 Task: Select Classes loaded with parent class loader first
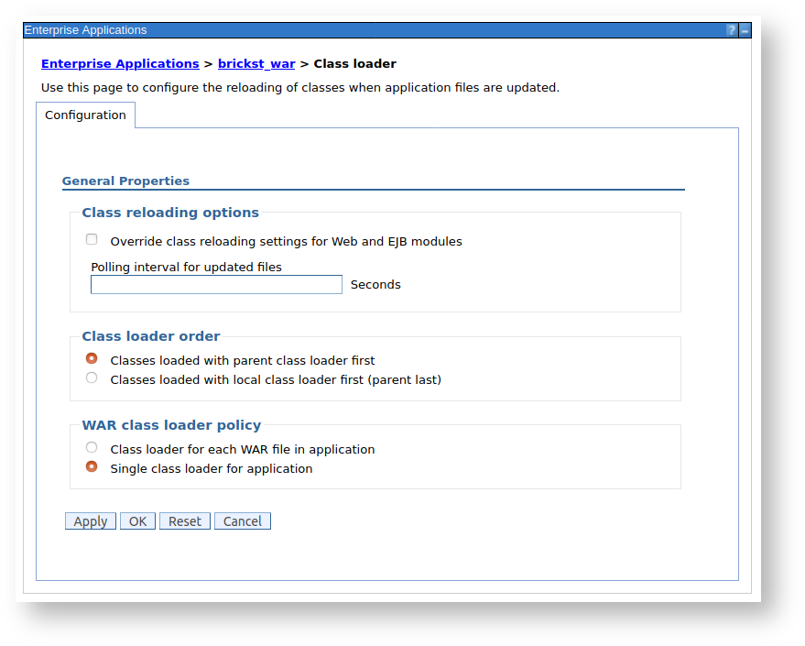[x=92, y=359]
